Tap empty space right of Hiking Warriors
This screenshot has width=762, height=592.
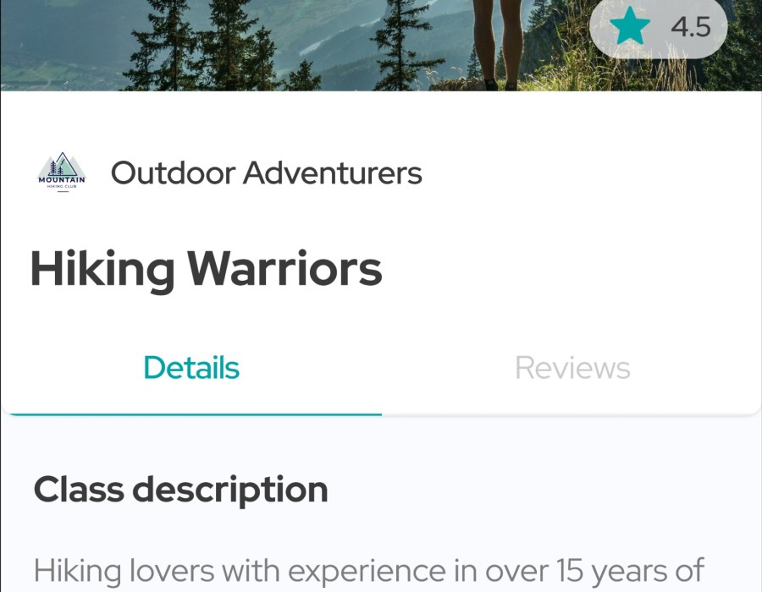569,270
